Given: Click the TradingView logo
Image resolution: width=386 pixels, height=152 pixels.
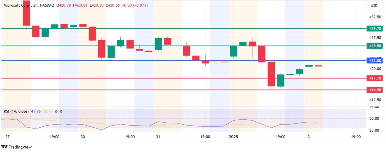Looking at the screenshot, I should [x=17, y=147].
